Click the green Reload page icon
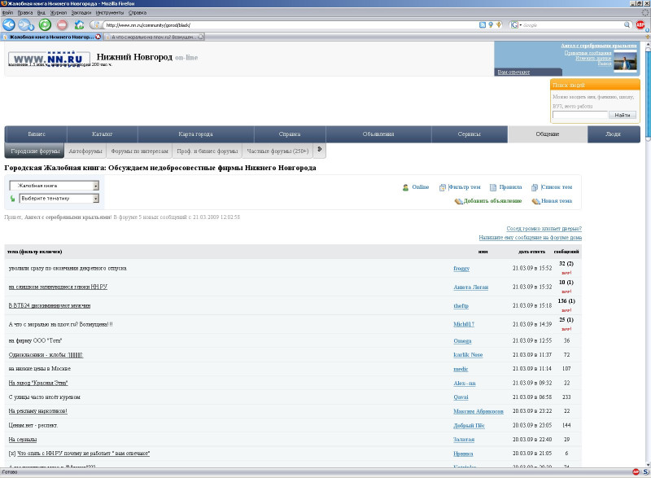 [x=45, y=24]
